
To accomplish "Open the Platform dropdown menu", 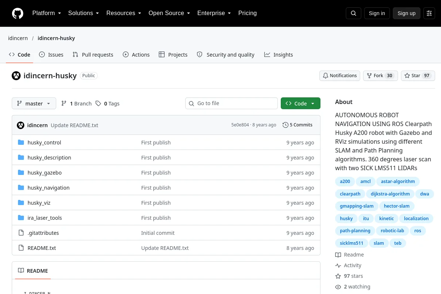I will point(47,13).
